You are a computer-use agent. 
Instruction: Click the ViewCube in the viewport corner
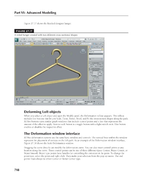tap(83, 51)
